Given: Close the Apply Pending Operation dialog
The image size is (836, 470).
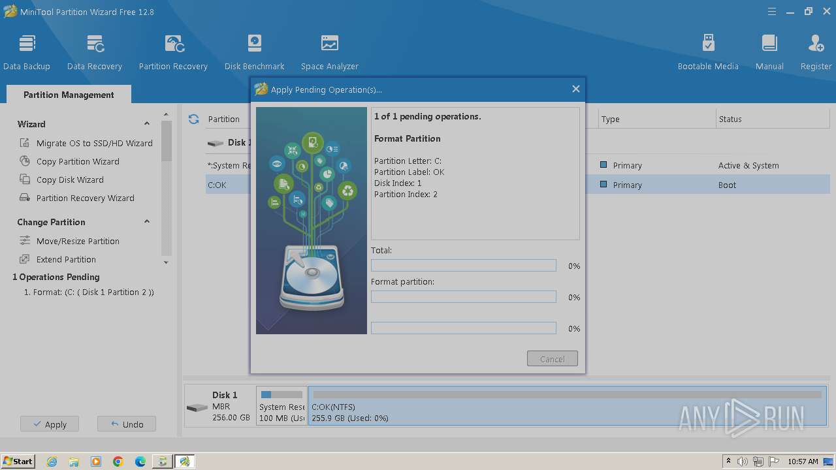Looking at the screenshot, I should click(x=575, y=89).
